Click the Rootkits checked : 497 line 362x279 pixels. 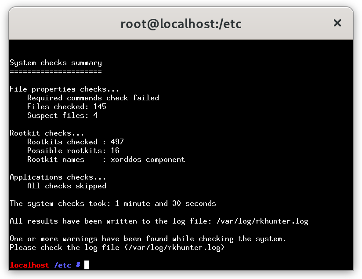[x=76, y=142]
